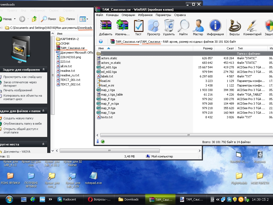The image size is (273, 205).
Task: Select labels.txt in the archive list
Action: 107,76
